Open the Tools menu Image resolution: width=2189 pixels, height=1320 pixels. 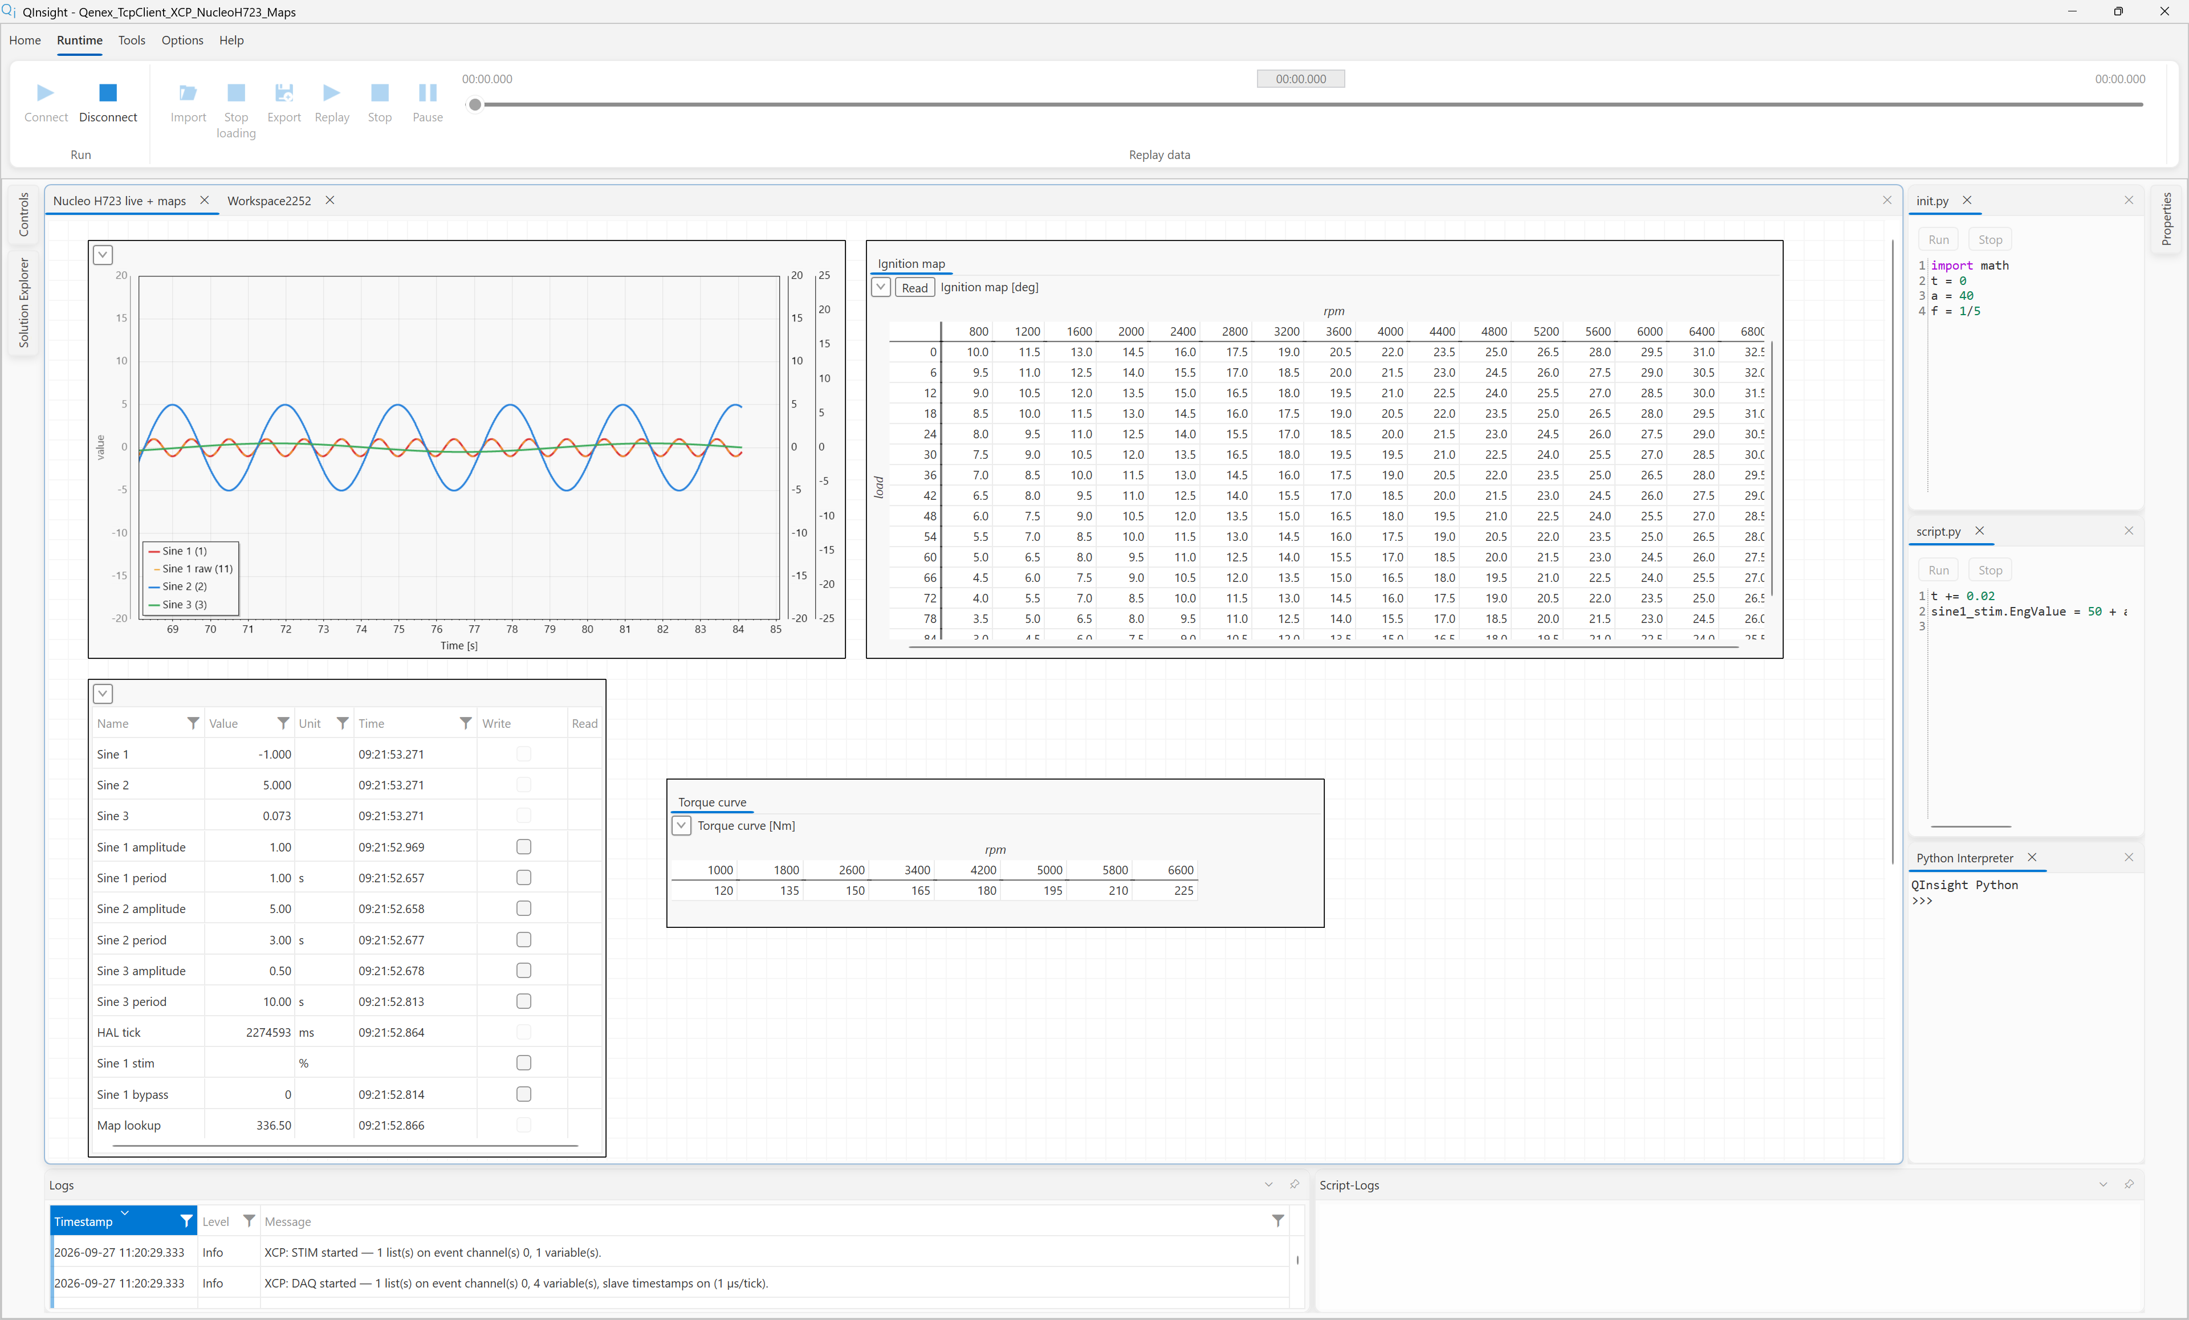pyautogui.click(x=132, y=40)
